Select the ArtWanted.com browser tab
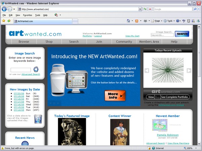202x151 pixels. coord(43,21)
